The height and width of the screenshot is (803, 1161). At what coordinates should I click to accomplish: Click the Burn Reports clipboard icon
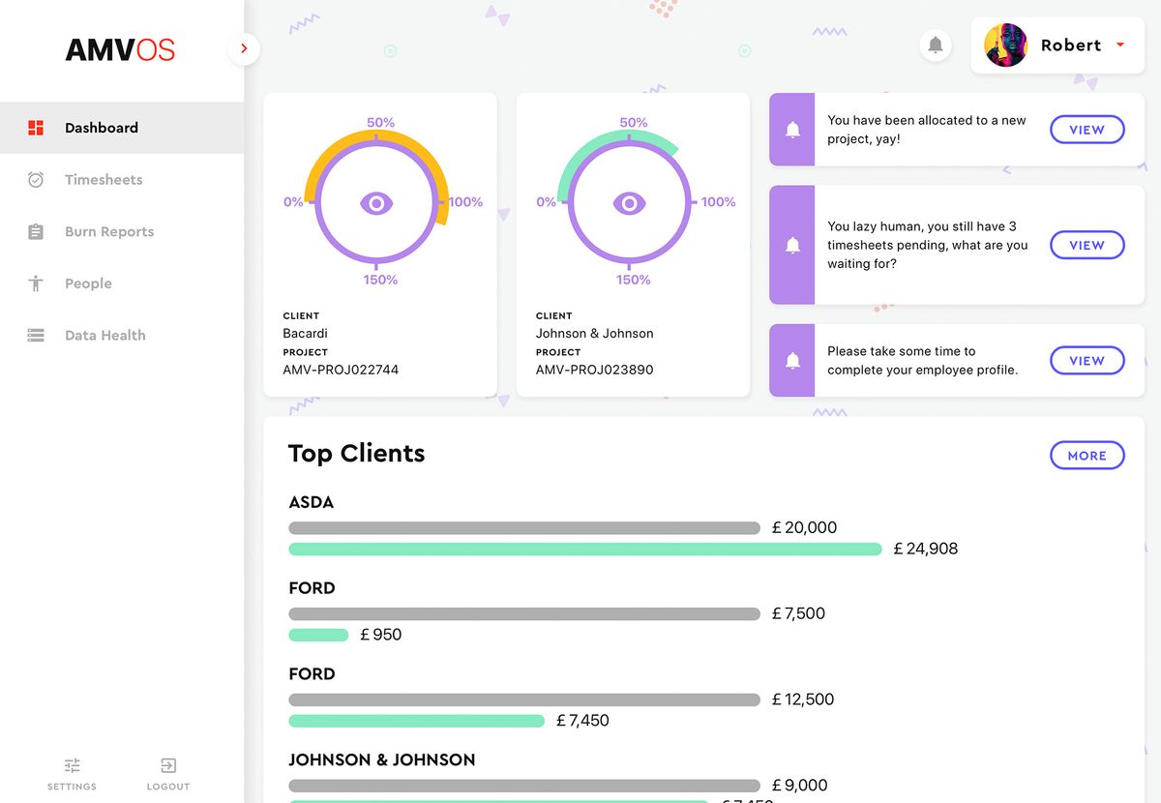coord(36,231)
